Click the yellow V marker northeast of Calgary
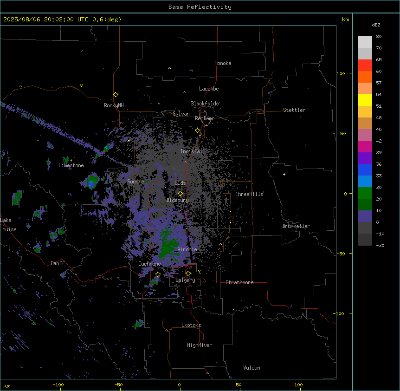 [x=199, y=271]
